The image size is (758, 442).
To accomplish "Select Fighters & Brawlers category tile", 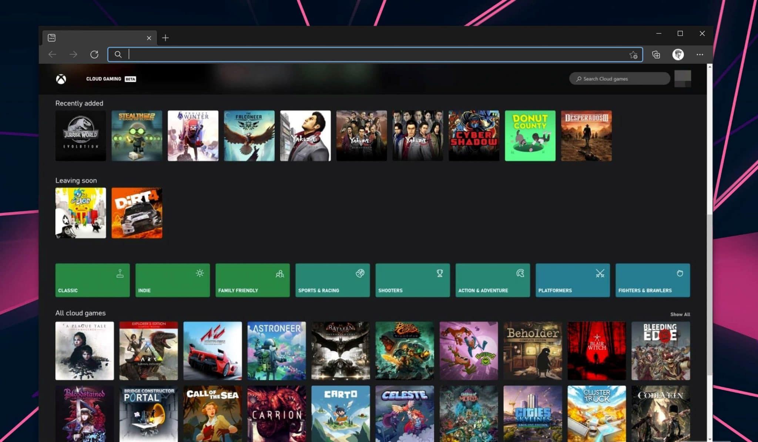I will point(653,280).
